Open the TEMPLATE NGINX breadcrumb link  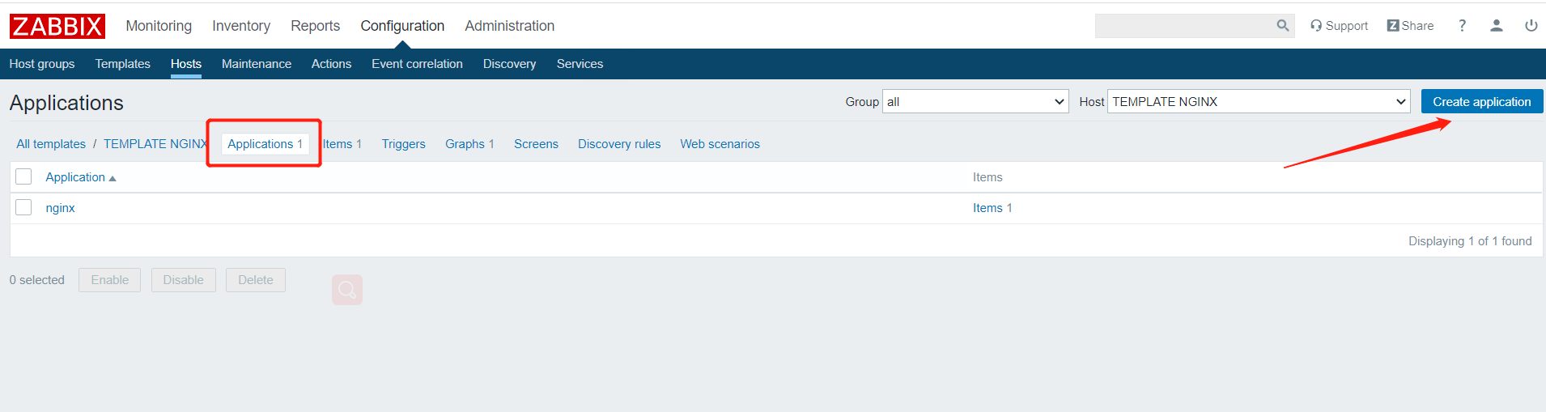(155, 144)
